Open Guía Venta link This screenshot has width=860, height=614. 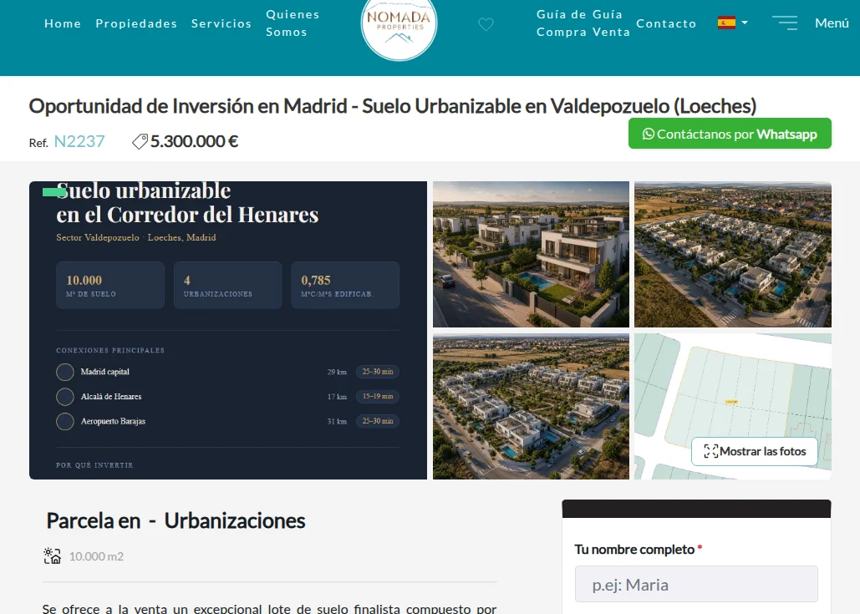(610, 23)
